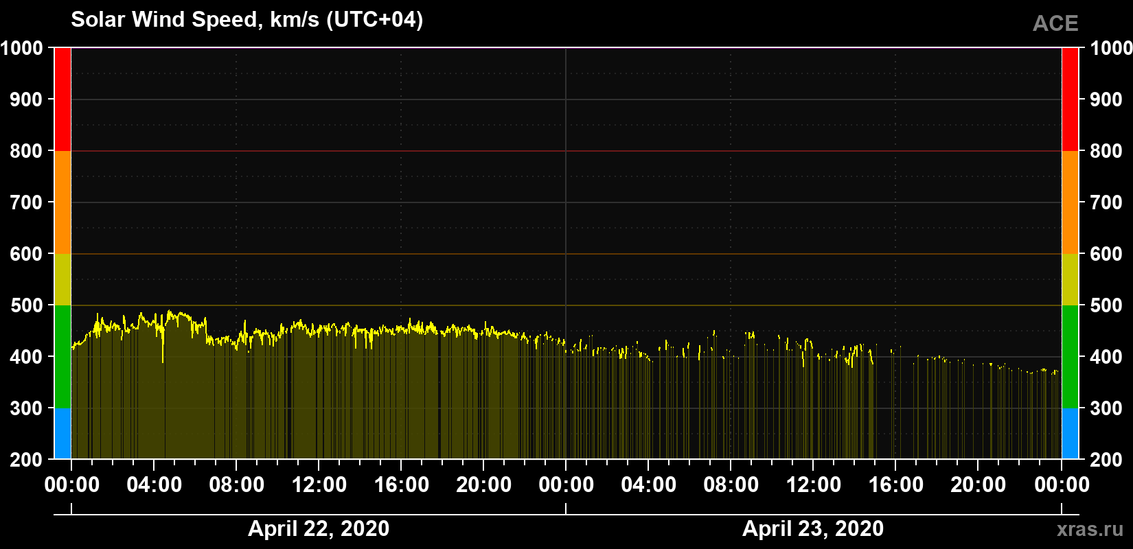Image resolution: width=1133 pixels, height=549 pixels.
Task: Click the left axis '900' label
Action: click(27, 100)
